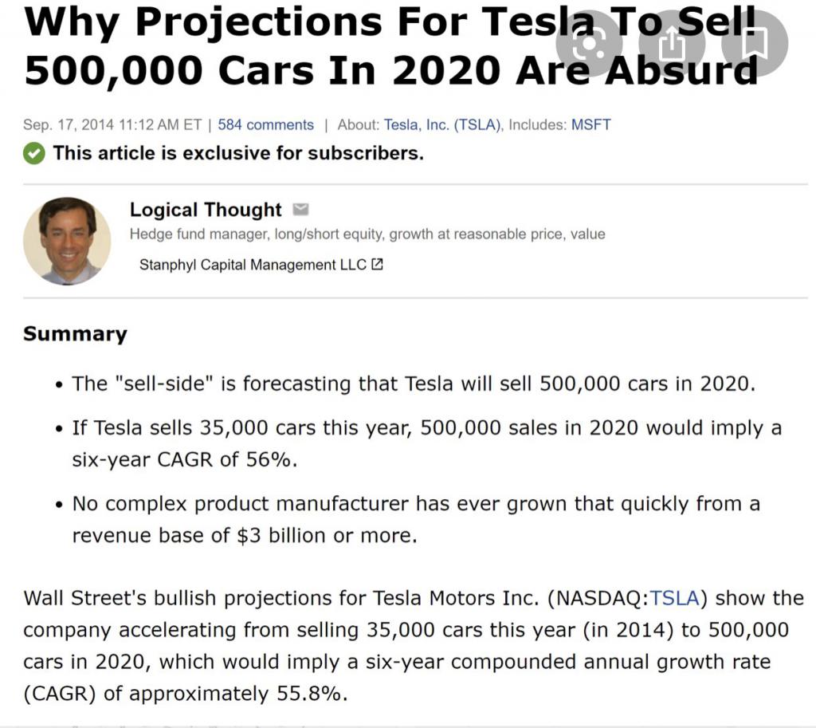Image resolution: width=816 pixels, height=728 pixels.
Task: Click the hedge fund manager description text
Action: [x=367, y=234]
